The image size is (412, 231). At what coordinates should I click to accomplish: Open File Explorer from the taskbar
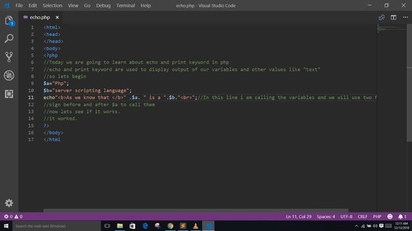pyautogui.click(x=120, y=226)
